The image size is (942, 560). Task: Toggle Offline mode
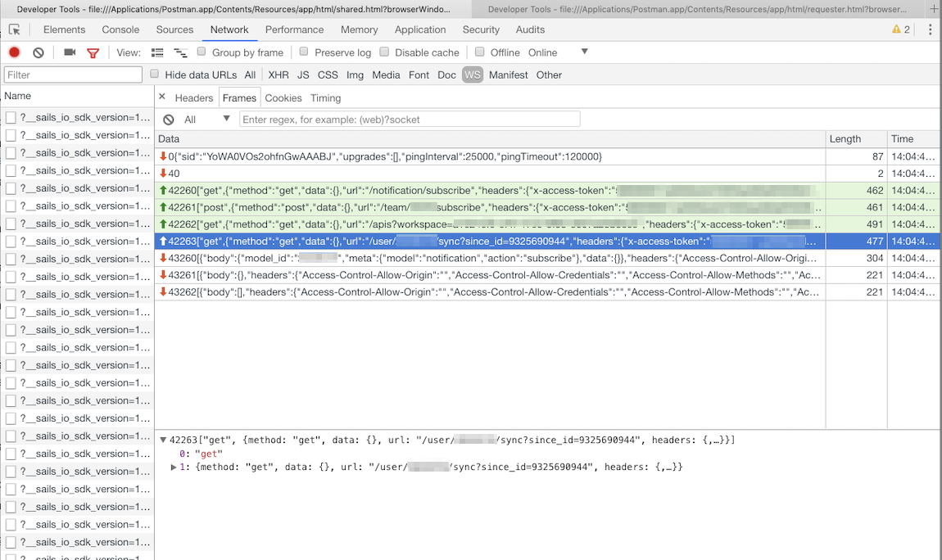(479, 52)
